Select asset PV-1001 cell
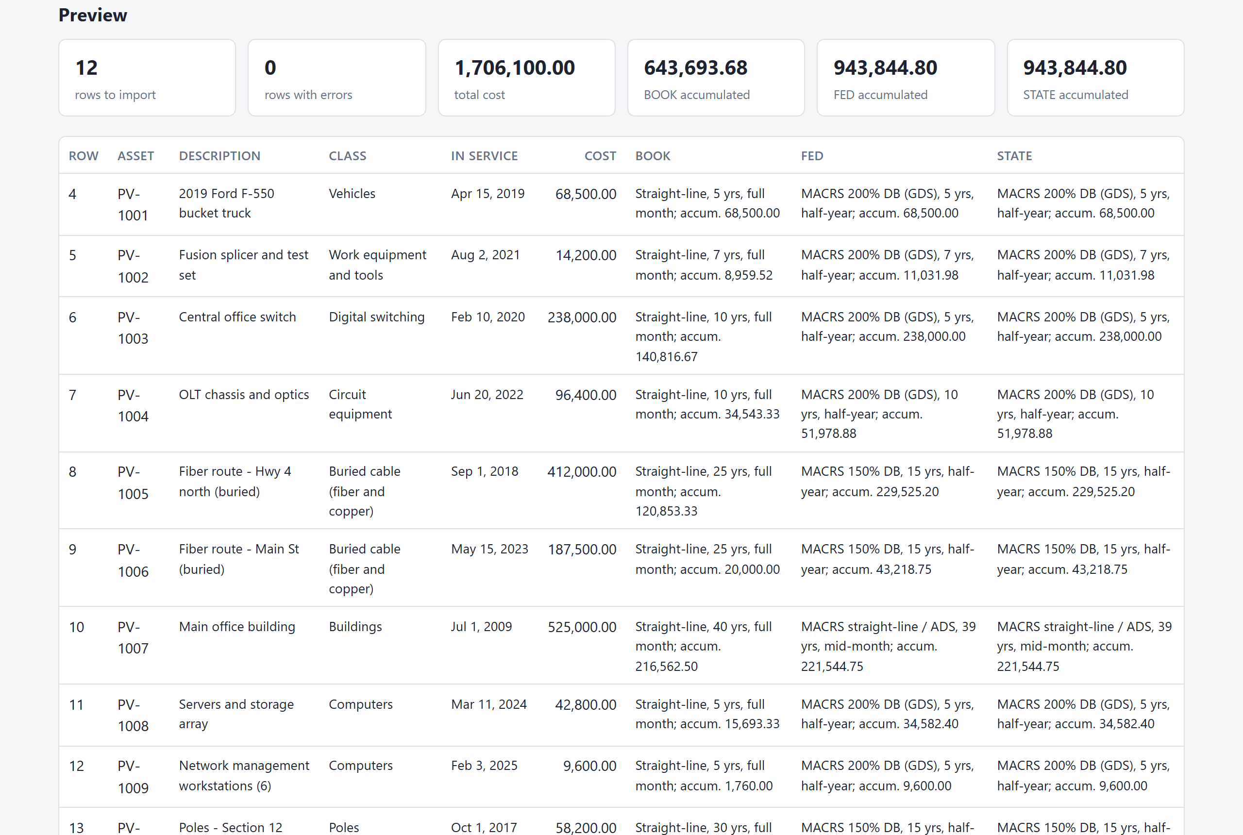This screenshot has width=1243, height=835. (x=133, y=204)
